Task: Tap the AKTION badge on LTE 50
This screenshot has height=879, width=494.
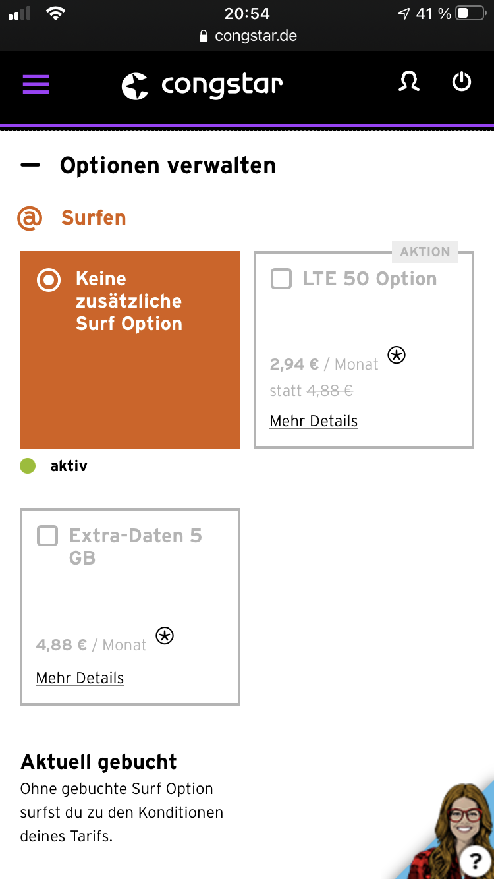Action: pyautogui.click(x=425, y=252)
